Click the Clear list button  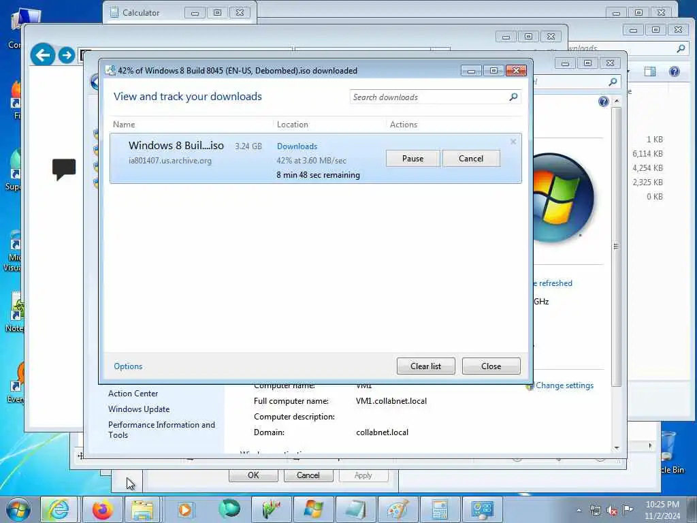click(425, 366)
